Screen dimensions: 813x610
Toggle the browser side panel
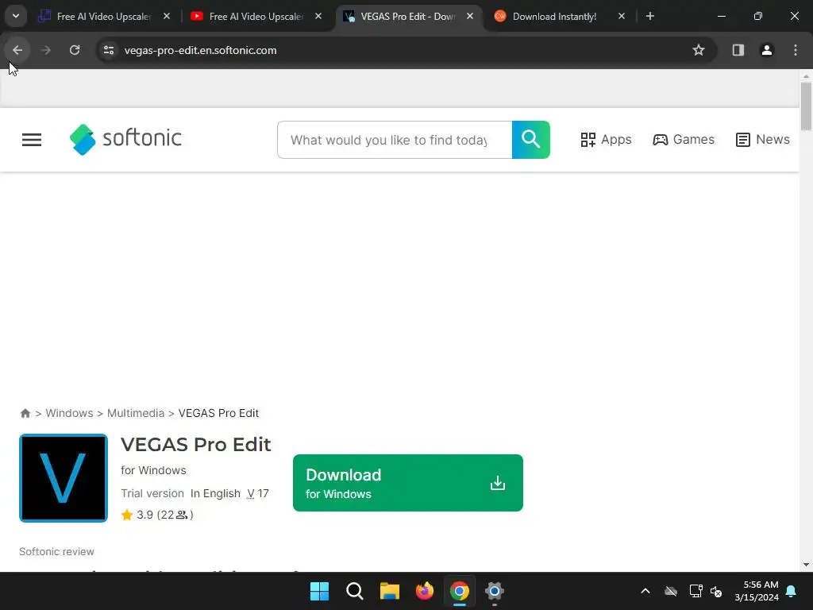(x=738, y=50)
